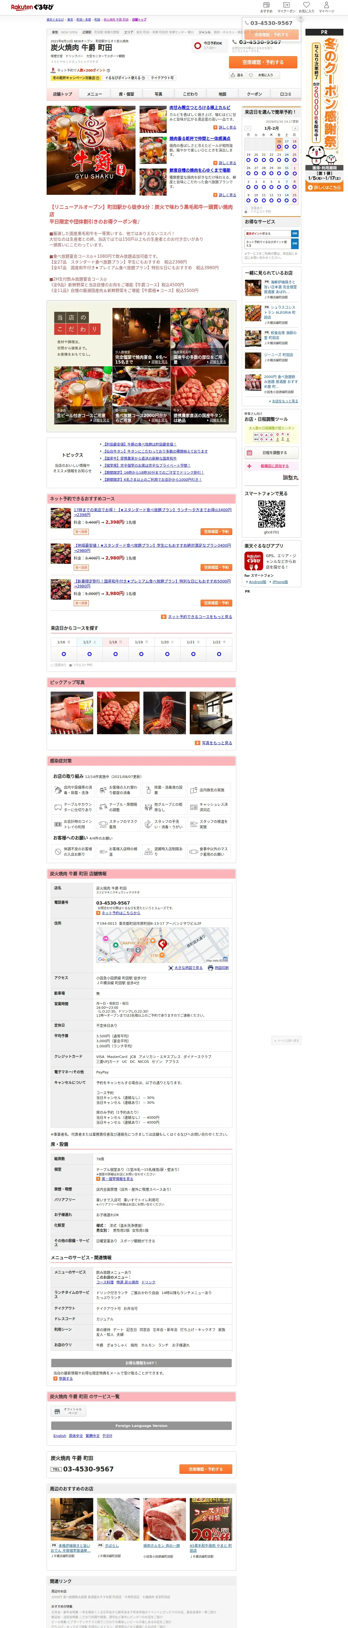348x1628 pixels.
Task: Select 1/19 availability circle in course finder
Action: [141, 654]
